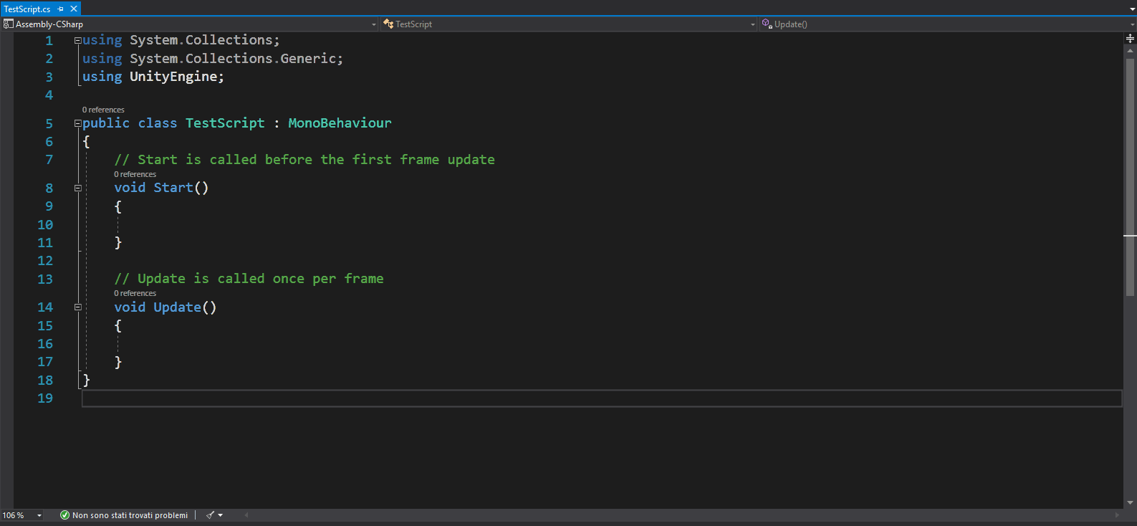Click the TestScript class icon in navigation bar
The image size is (1137, 526).
(388, 24)
